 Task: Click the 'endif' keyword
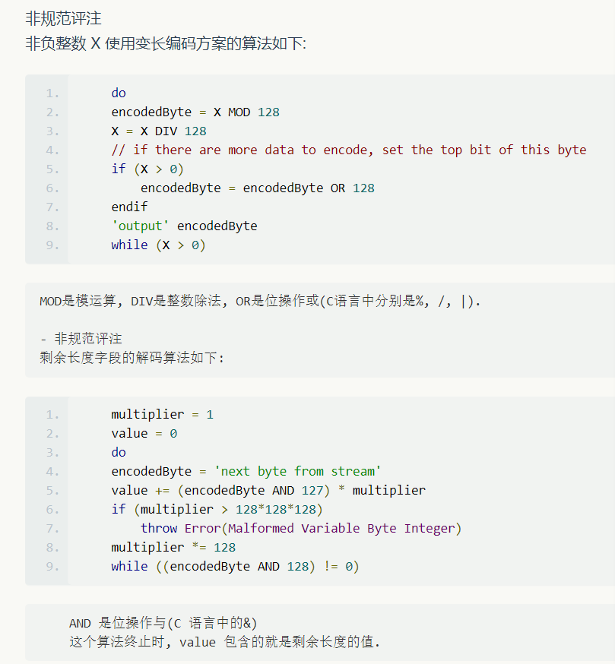(x=130, y=207)
